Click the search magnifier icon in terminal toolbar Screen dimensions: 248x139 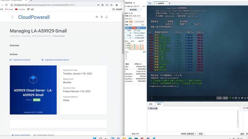tap(239, 98)
